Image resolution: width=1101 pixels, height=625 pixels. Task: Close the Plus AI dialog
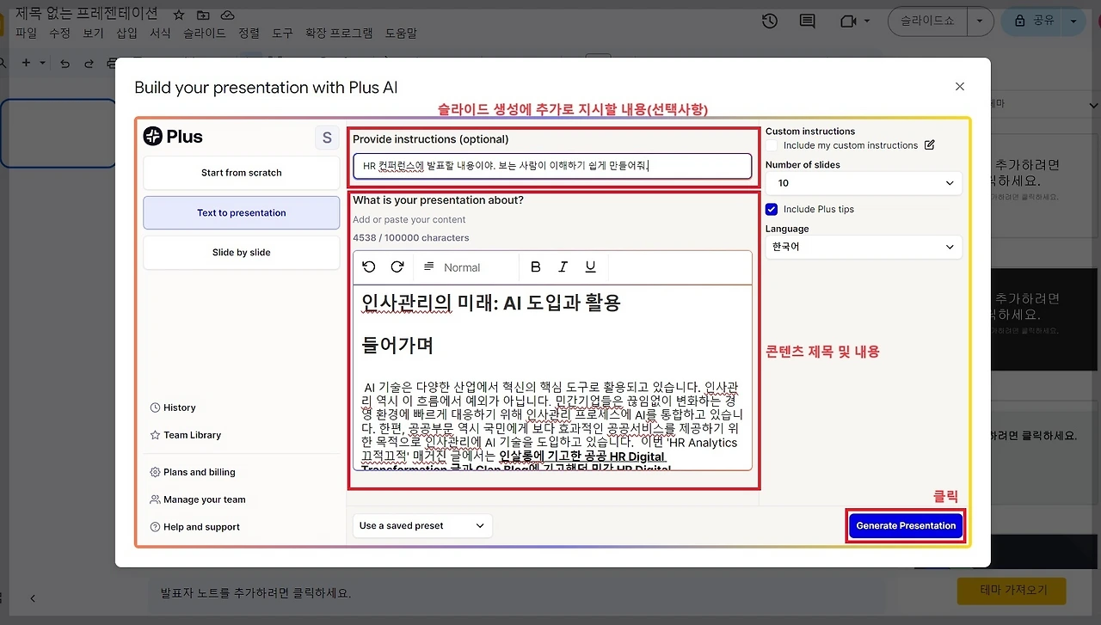point(960,86)
